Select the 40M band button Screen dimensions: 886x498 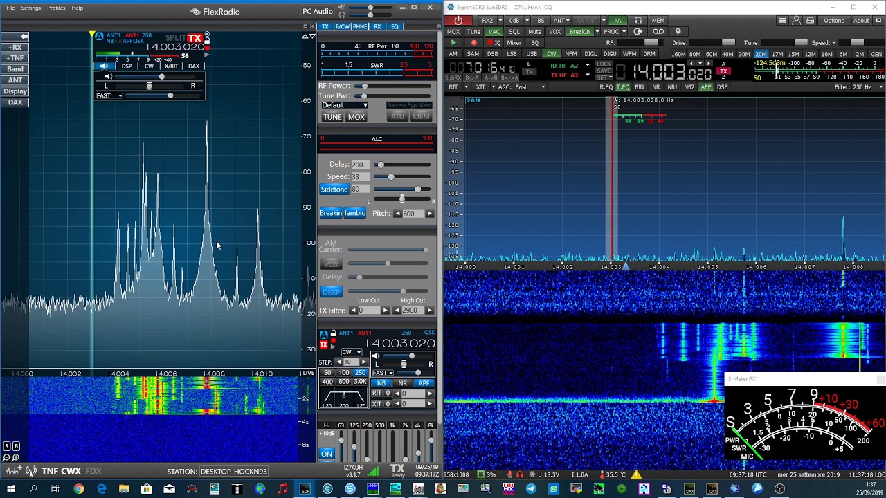point(727,54)
